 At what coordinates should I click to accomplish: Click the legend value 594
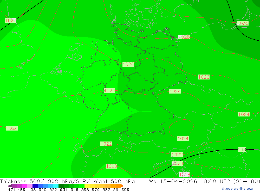click(x=117, y=189)
